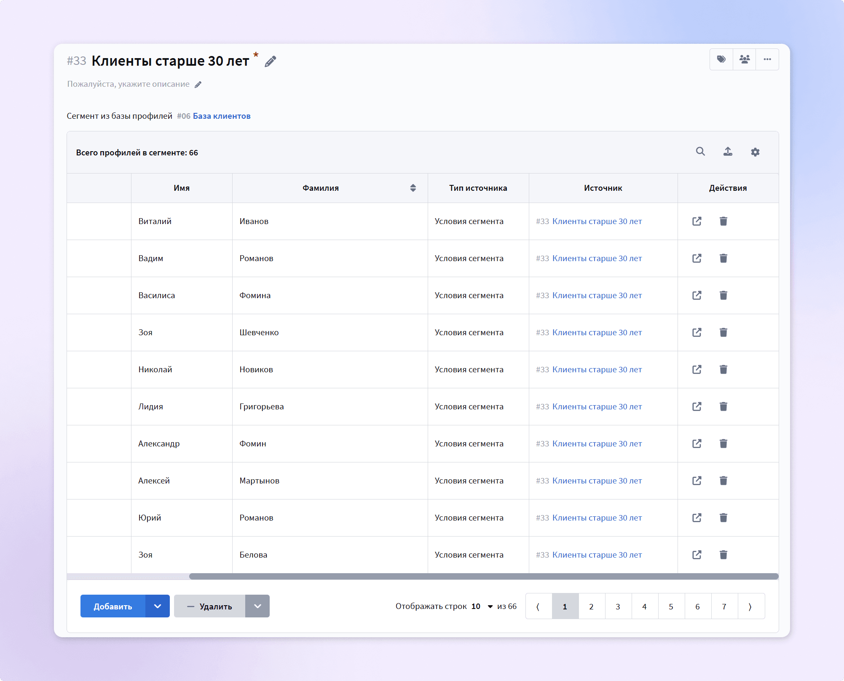Open profile of Зоя Шевченко

click(x=697, y=332)
